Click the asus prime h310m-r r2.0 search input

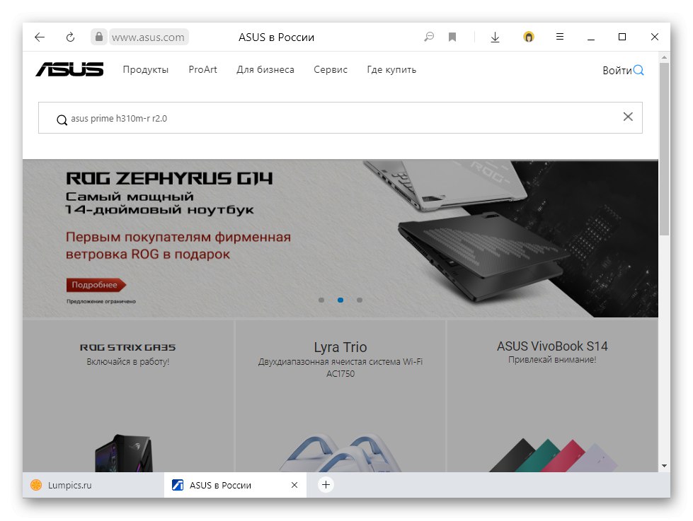(x=340, y=118)
